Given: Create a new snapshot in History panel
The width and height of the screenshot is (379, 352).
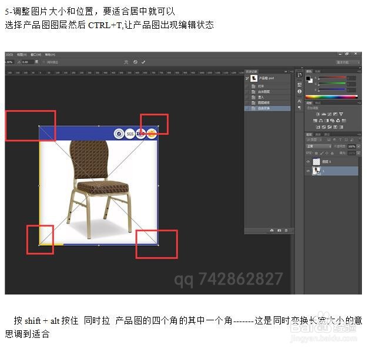Looking at the screenshot, I should [279, 231].
